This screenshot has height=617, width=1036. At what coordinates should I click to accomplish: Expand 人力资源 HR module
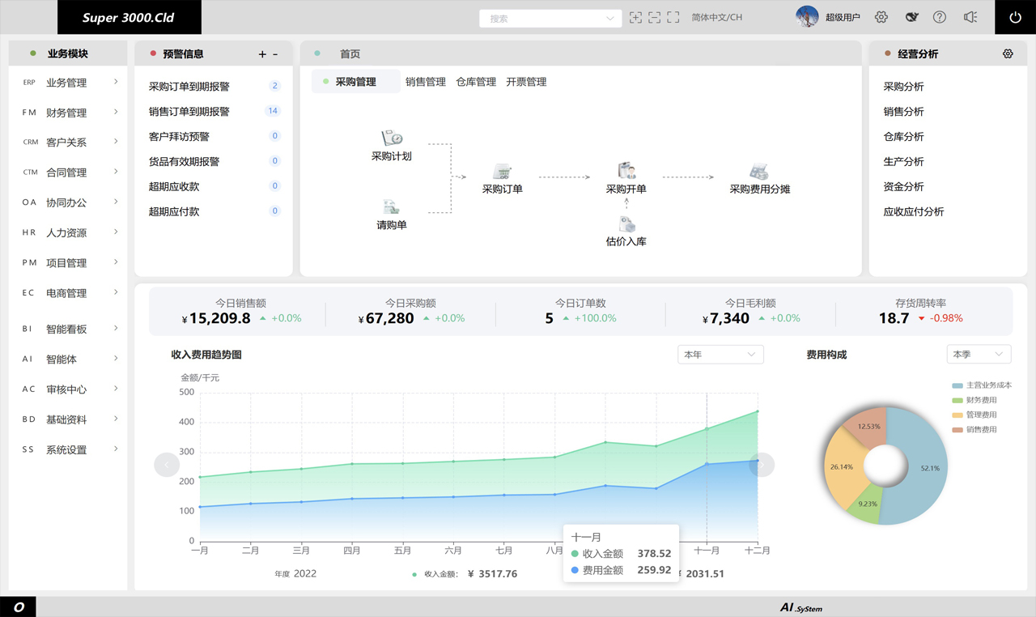pos(68,232)
